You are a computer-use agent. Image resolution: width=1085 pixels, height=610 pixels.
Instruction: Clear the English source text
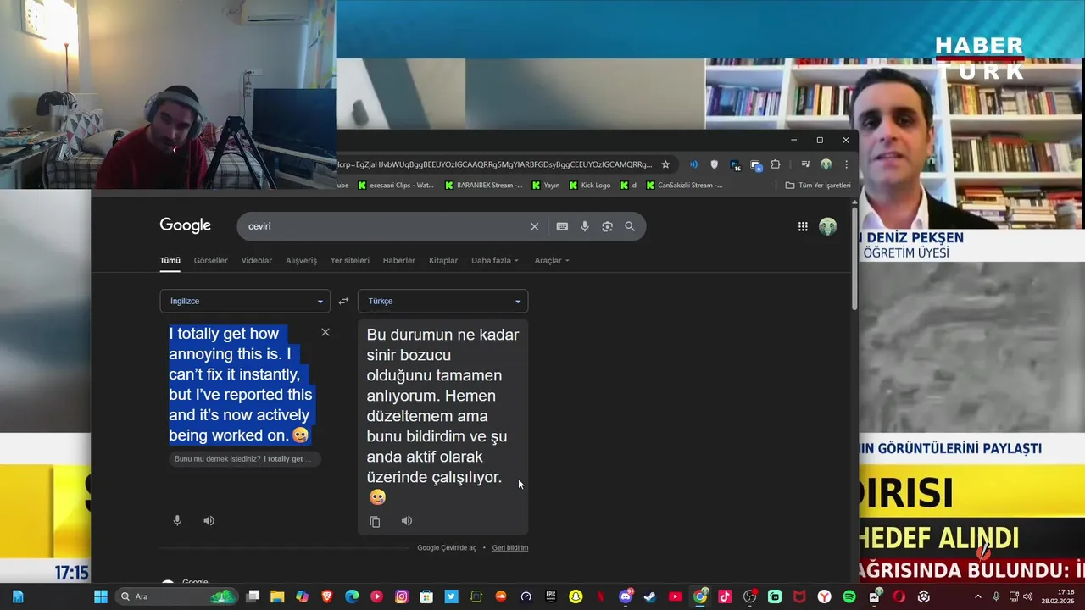point(325,332)
